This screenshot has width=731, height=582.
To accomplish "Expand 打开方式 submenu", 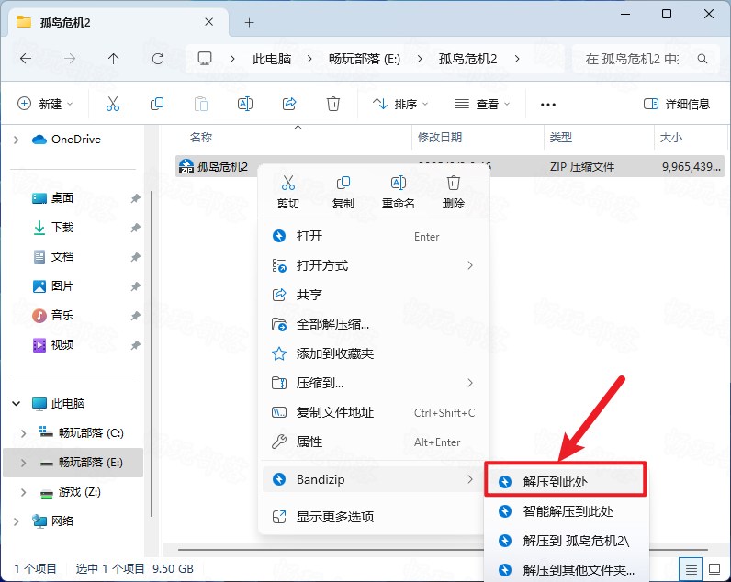I will click(x=374, y=265).
